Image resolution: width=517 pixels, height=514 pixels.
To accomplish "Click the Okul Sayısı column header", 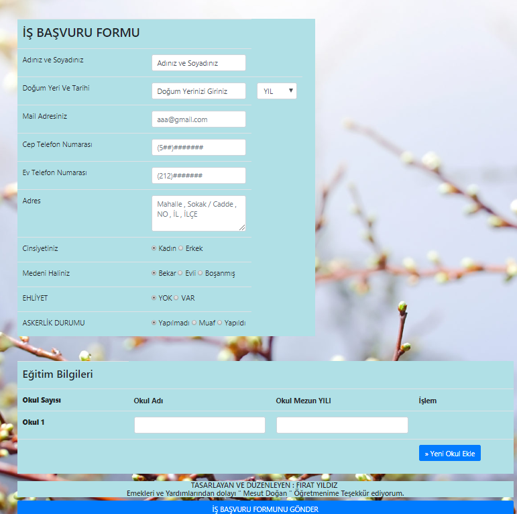I will point(42,400).
